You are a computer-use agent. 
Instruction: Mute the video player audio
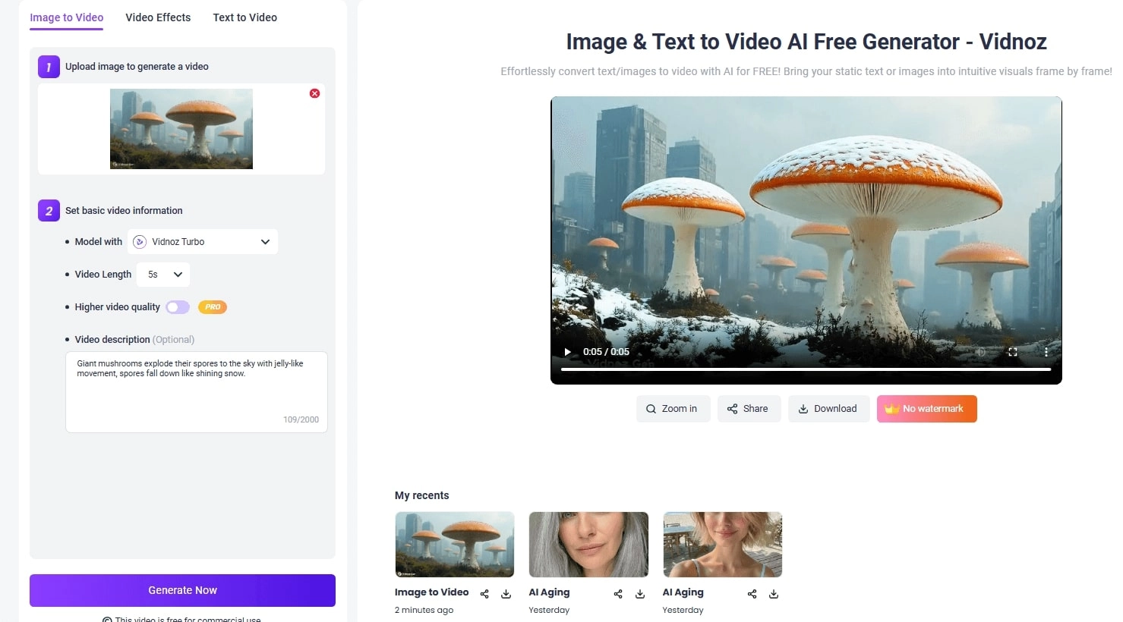979,352
